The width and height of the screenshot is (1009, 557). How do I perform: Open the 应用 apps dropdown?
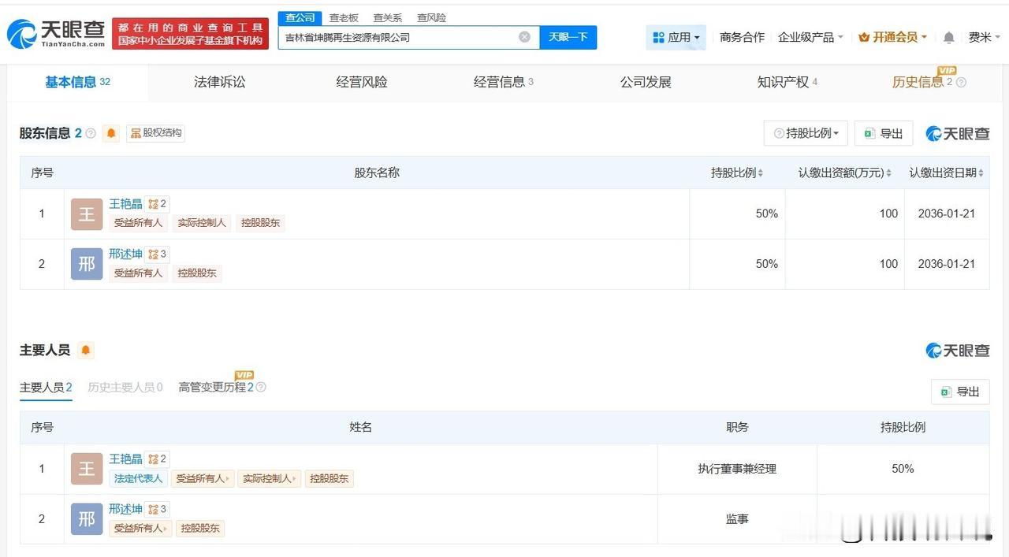pyautogui.click(x=676, y=37)
